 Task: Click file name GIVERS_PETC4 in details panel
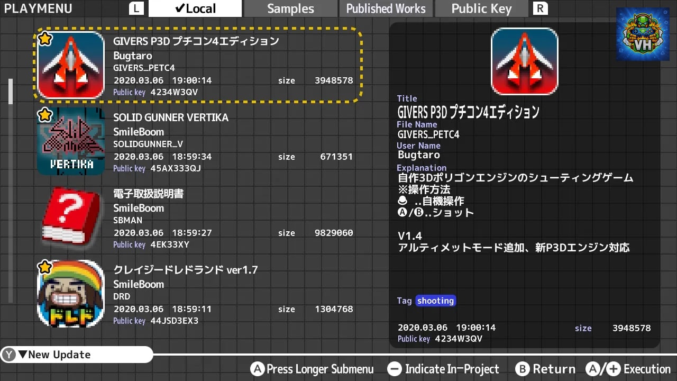[x=428, y=134]
